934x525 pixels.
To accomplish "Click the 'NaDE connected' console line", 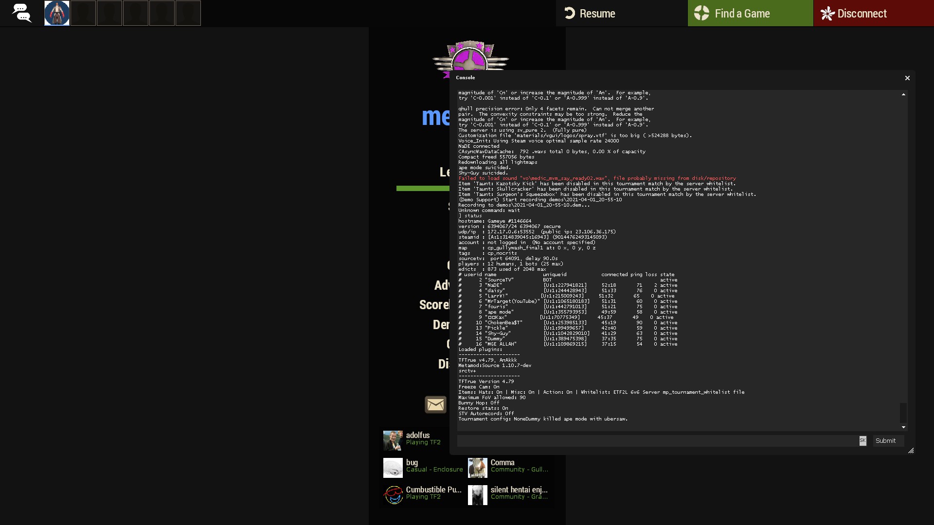I will 479,146.
